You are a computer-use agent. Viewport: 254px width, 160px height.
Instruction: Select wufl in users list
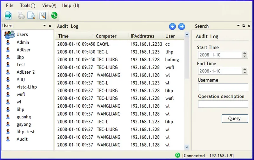[21, 94]
